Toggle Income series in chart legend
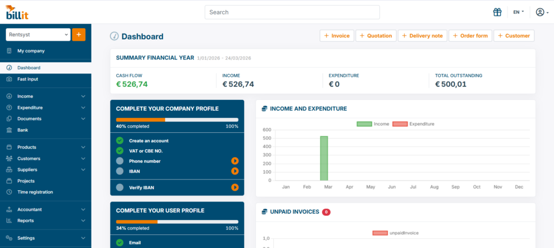Viewport: 554px width, 248px height. click(373, 124)
